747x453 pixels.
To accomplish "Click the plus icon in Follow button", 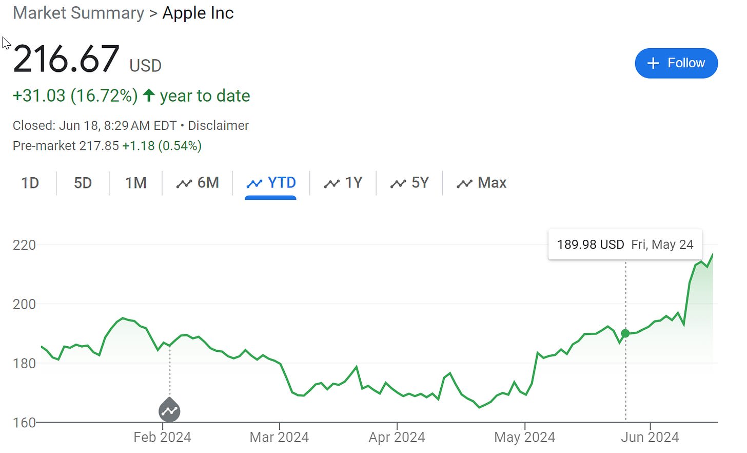I will [x=653, y=63].
